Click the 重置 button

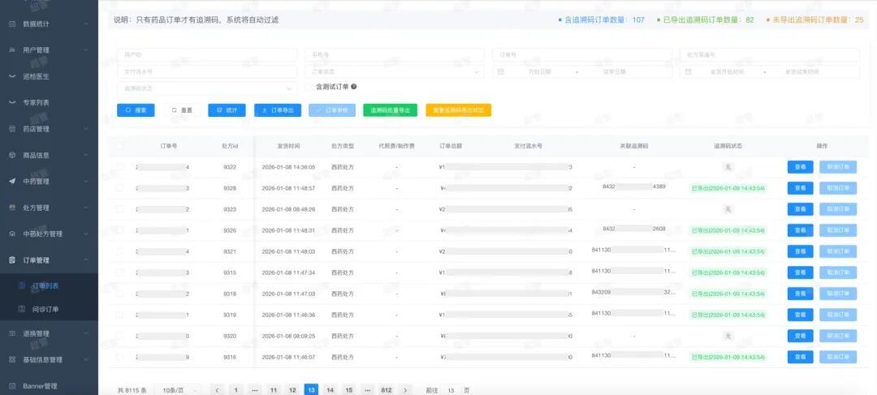pos(183,110)
